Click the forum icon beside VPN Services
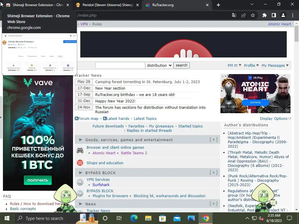The height and width of the screenshot is (224, 299). pos(80,182)
